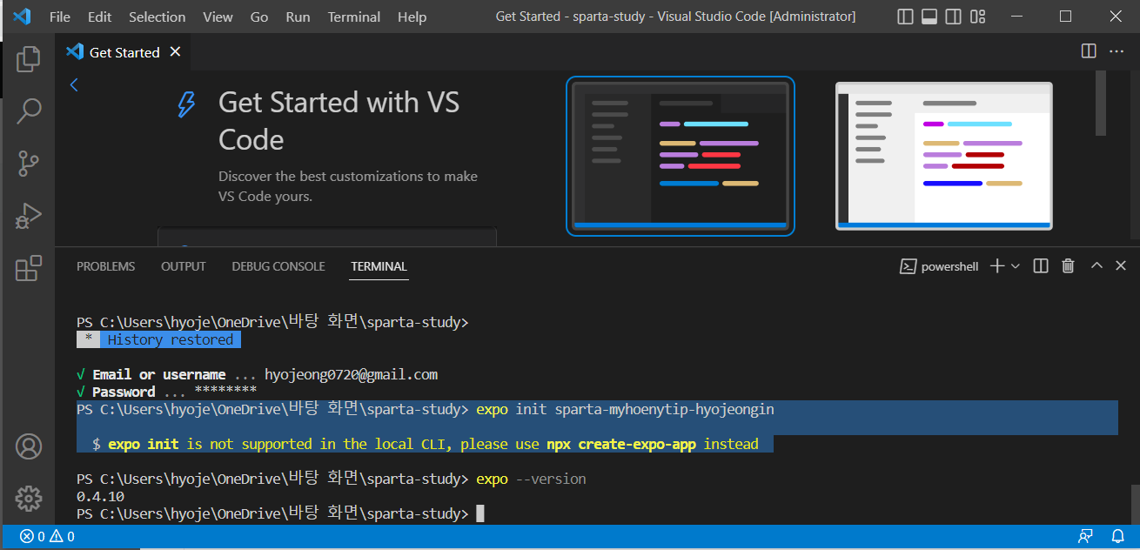The image size is (1140, 550).
Task: Open the Run and Debug view
Action: point(29,216)
